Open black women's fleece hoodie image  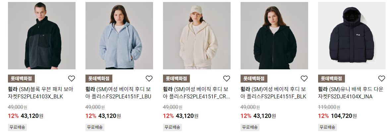tap(274, 36)
